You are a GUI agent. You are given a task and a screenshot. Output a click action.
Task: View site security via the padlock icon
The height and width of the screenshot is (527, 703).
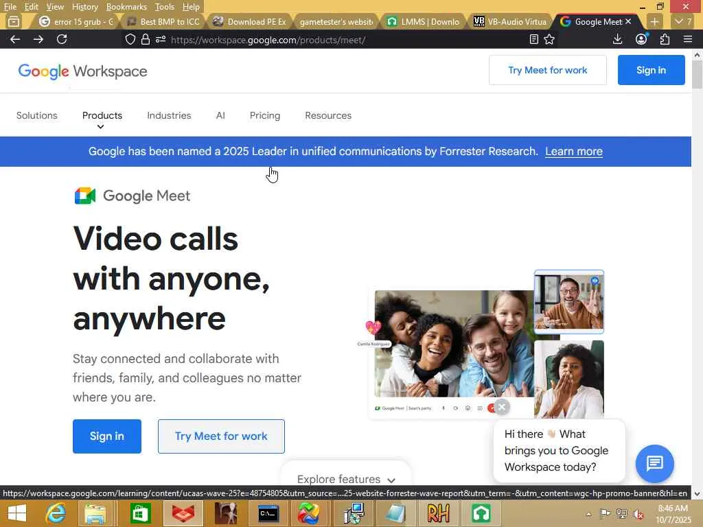coord(146,39)
